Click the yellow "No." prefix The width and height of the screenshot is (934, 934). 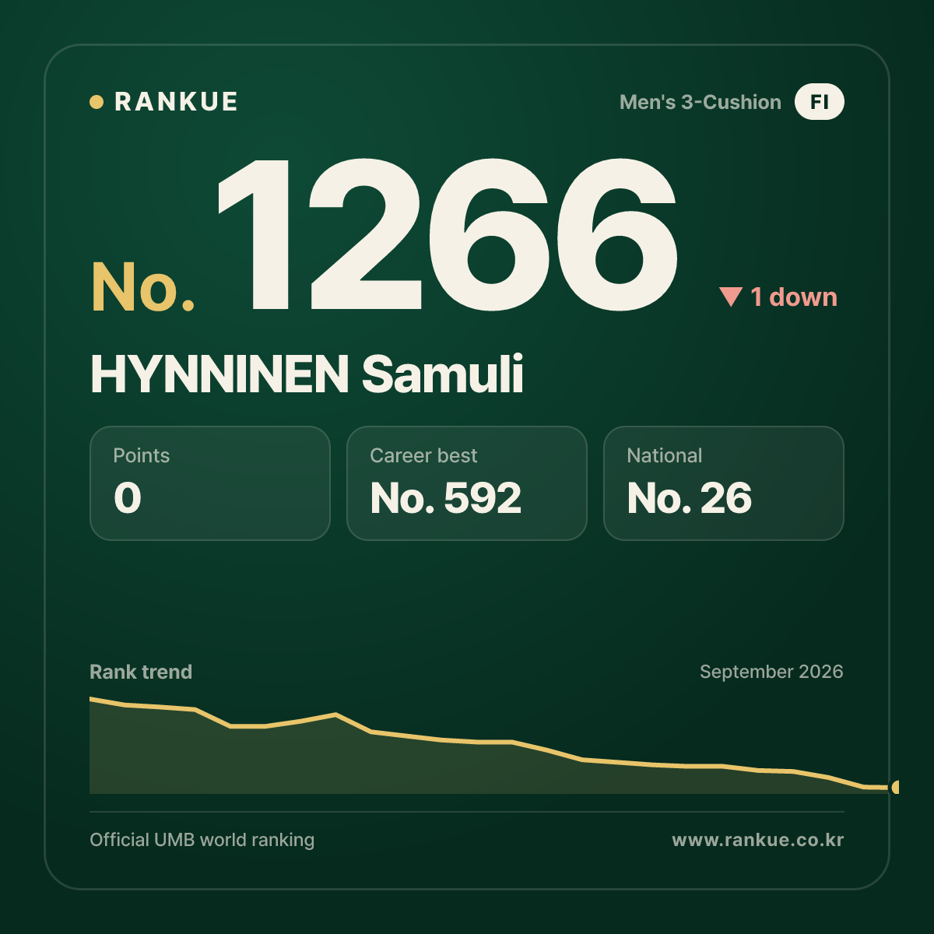pos(143,287)
